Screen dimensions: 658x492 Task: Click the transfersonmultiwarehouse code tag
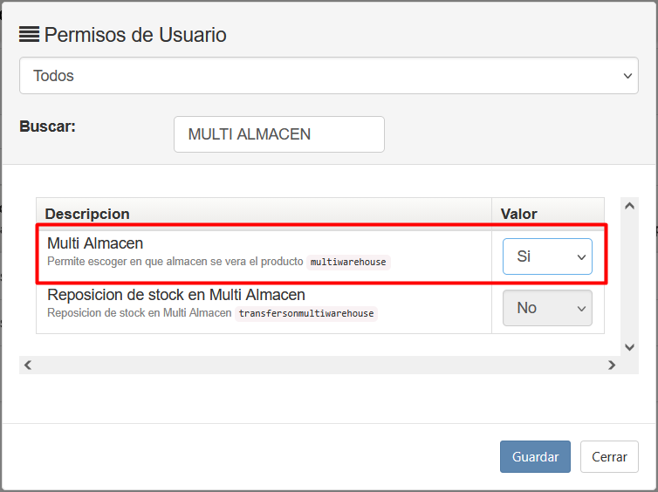point(305,314)
